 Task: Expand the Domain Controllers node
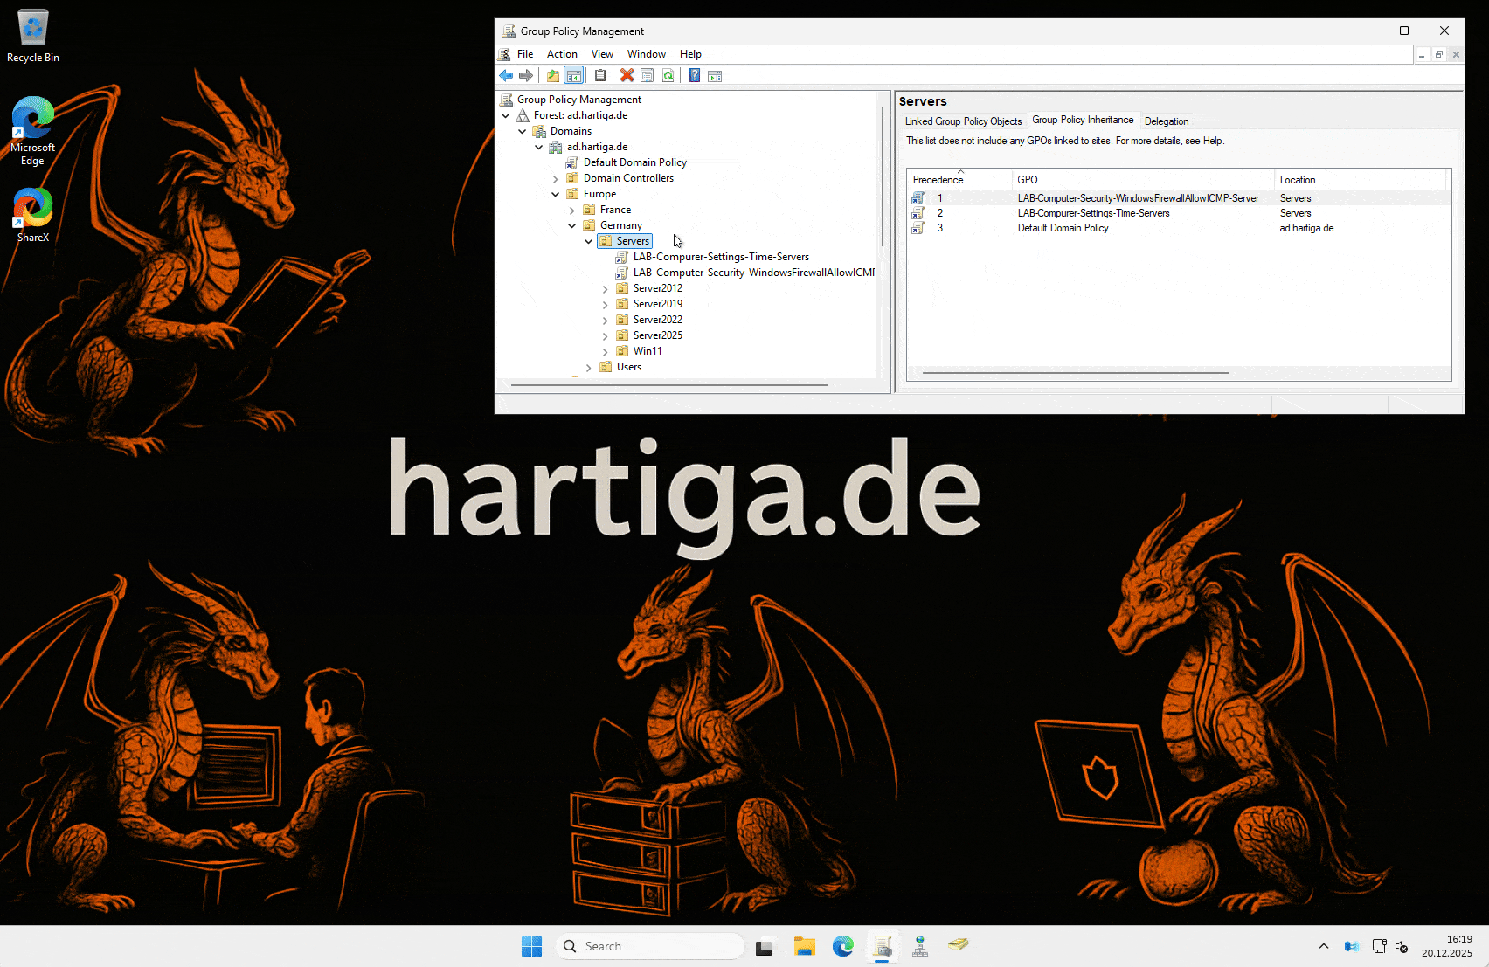[x=556, y=179]
